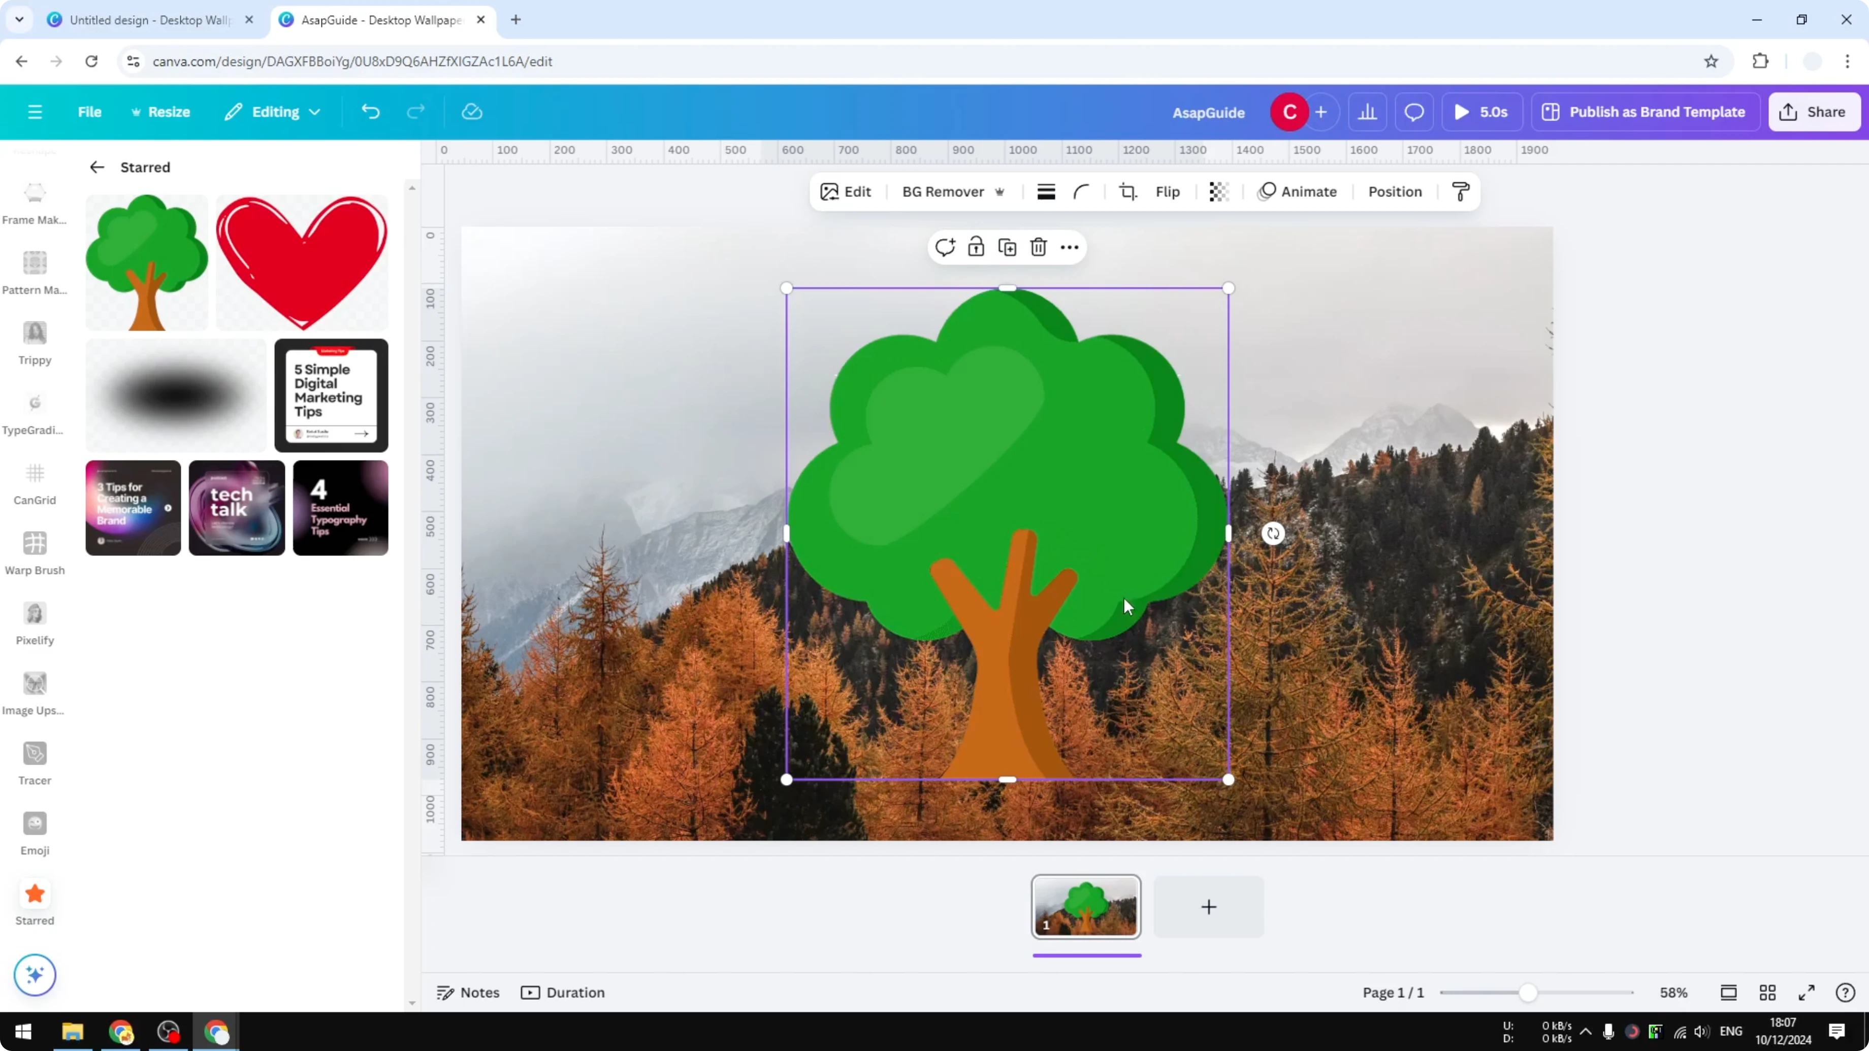This screenshot has height=1051, width=1869.
Task: Switch to the Untitled design browser tab
Action: point(145,20)
